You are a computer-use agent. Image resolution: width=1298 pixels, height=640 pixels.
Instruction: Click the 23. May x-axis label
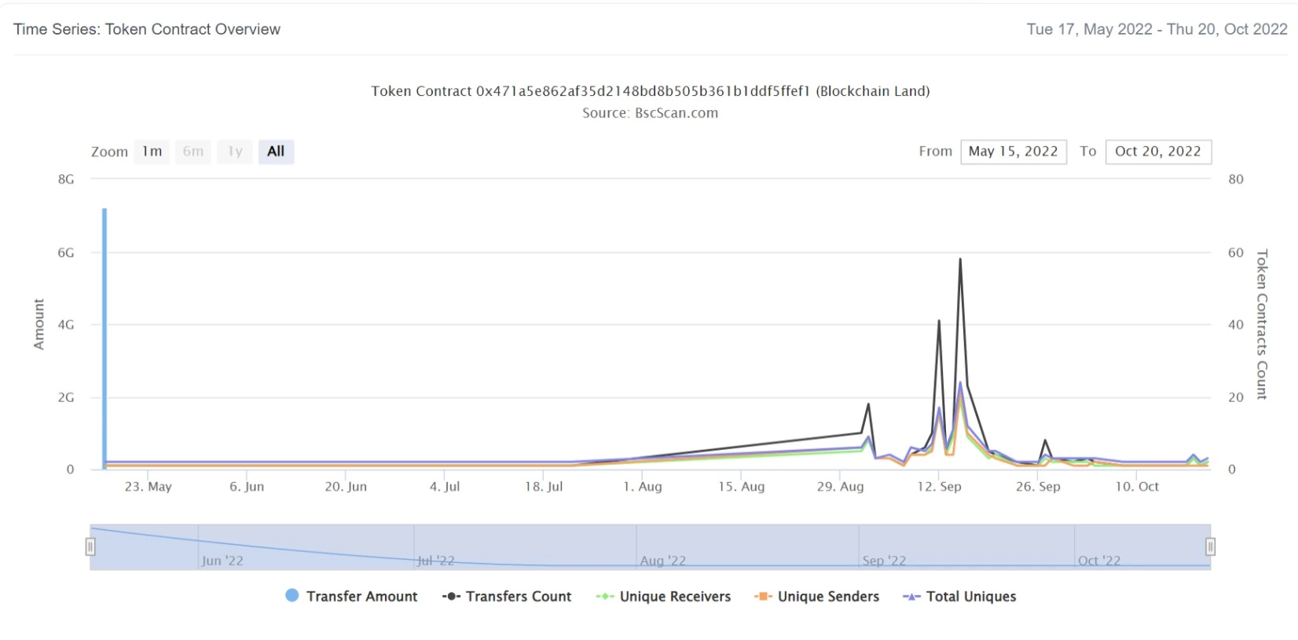click(x=148, y=487)
